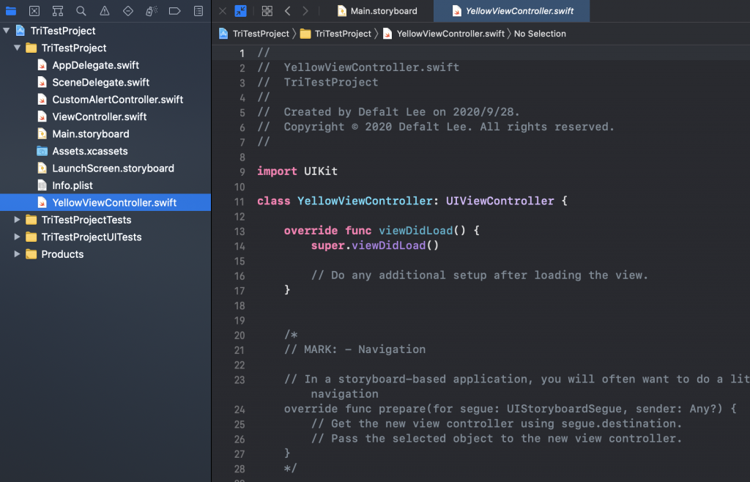Viewport: 750px width, 482px height.
Task: Click the TriTestProject root project name
Action: [63, 31]
